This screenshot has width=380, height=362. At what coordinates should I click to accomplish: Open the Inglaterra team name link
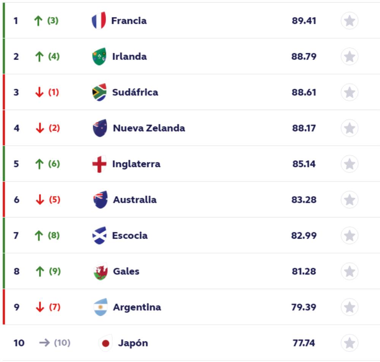click(x=136, y=164)
